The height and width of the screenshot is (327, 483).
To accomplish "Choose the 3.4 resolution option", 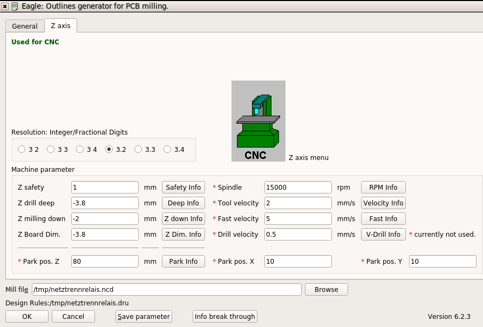I will (x=167, y=150).
